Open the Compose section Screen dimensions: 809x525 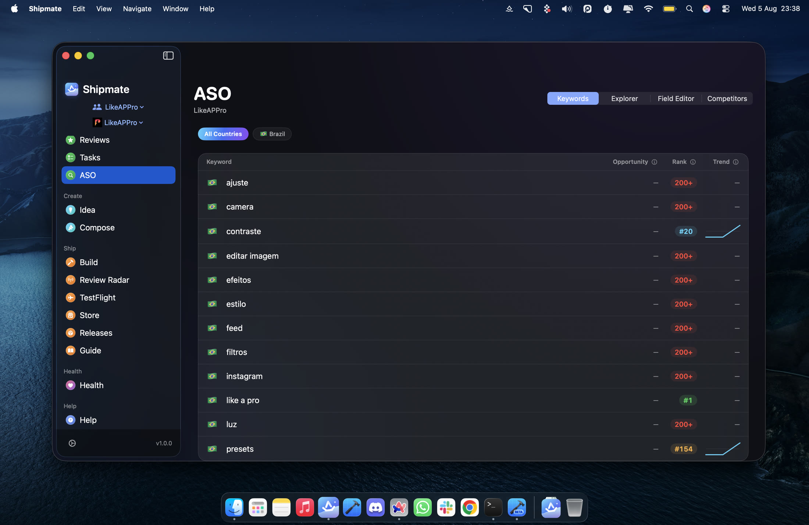(x=118, y=227)
